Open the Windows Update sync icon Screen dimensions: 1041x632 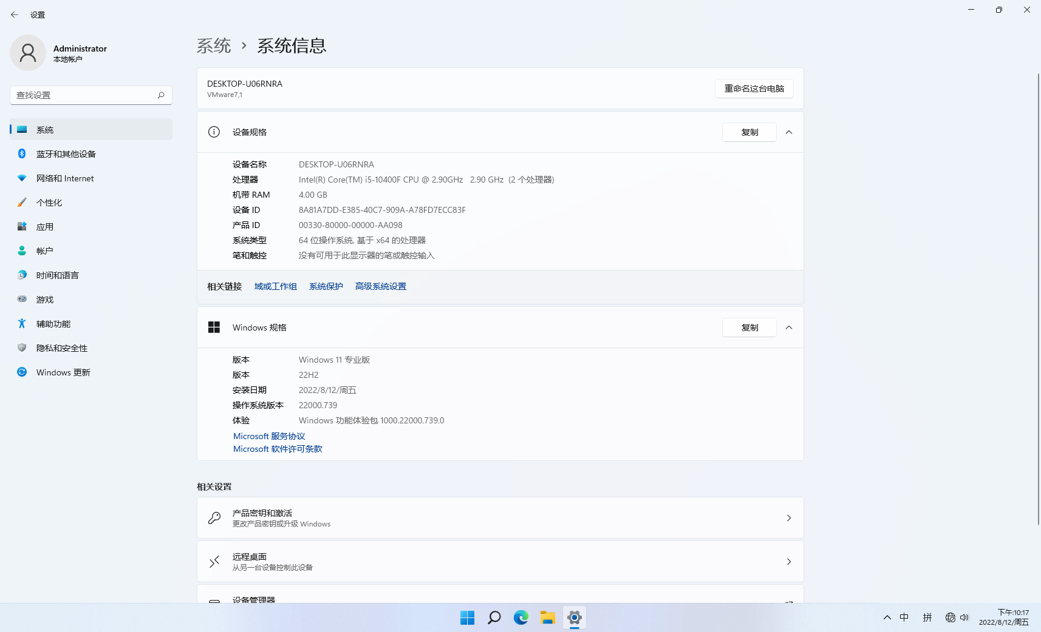(x=22, y=372)
